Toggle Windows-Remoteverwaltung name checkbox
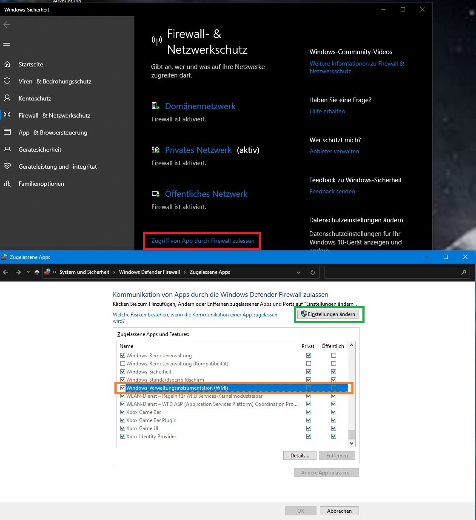Image resolution: width=476 pixels, height=520 pixels. [123, 356]
